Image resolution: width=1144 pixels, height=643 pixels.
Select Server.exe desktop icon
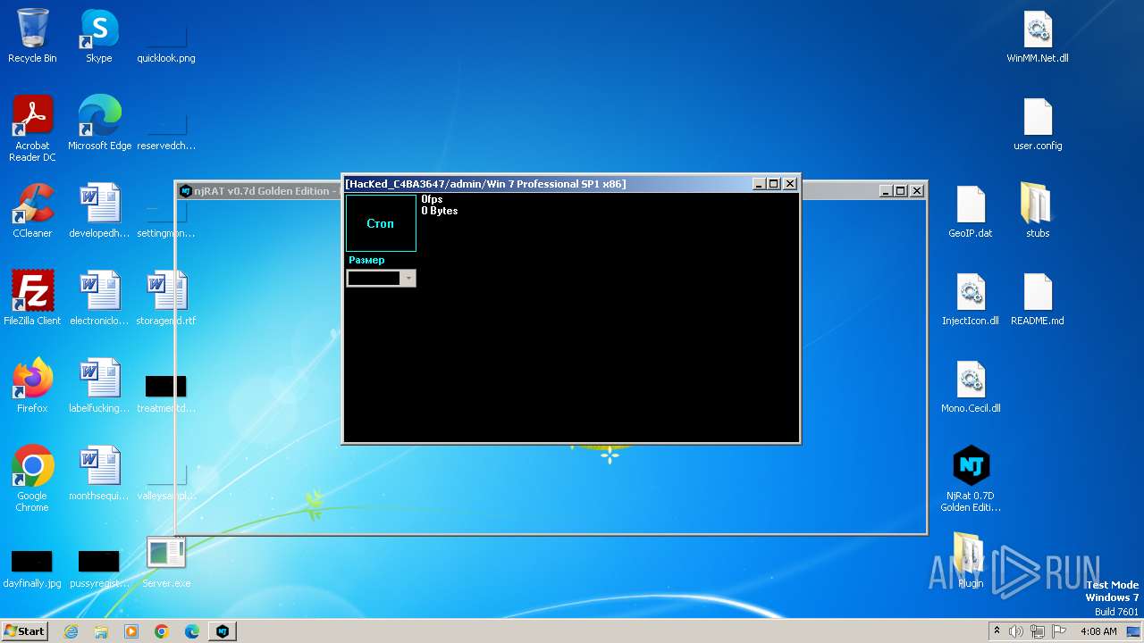point(166,562)
